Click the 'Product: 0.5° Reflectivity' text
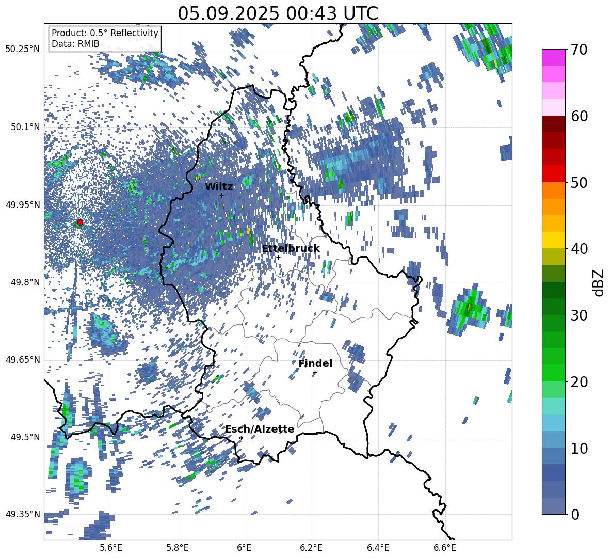This screenshot has width=611, height=558. tap(105, 33)
